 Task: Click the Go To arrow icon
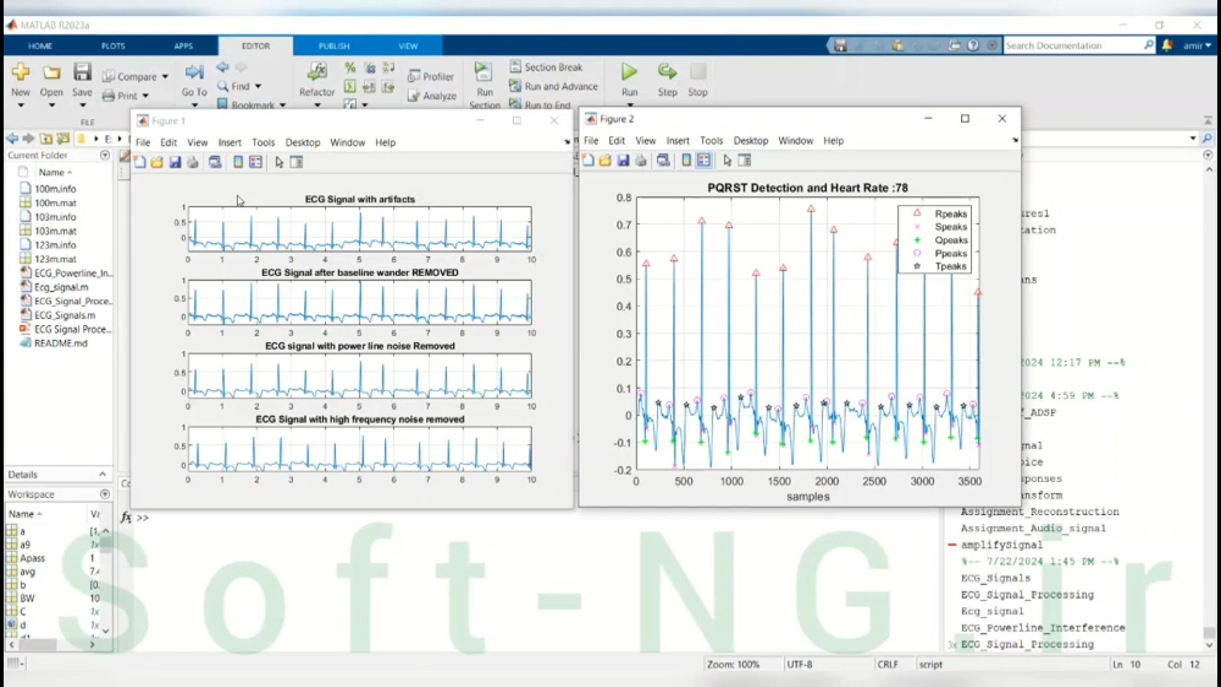[194, 72]
